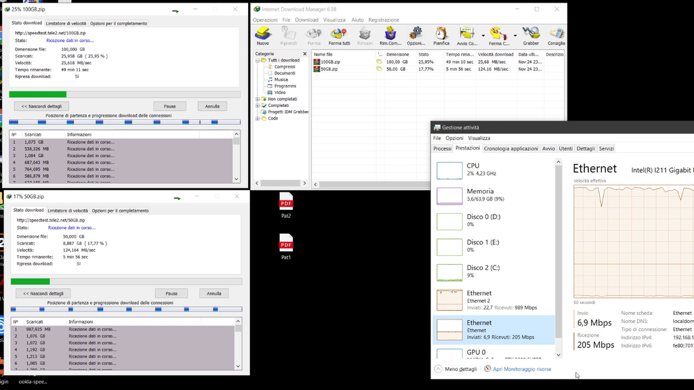This screenshot has height=390, width=694.
Task: Collapse details with Meno dettagli chevron
Action: click(x=438, y=369)
